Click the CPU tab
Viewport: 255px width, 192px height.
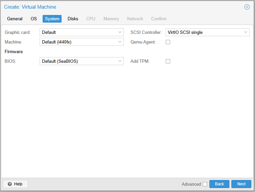click(91, 19)
